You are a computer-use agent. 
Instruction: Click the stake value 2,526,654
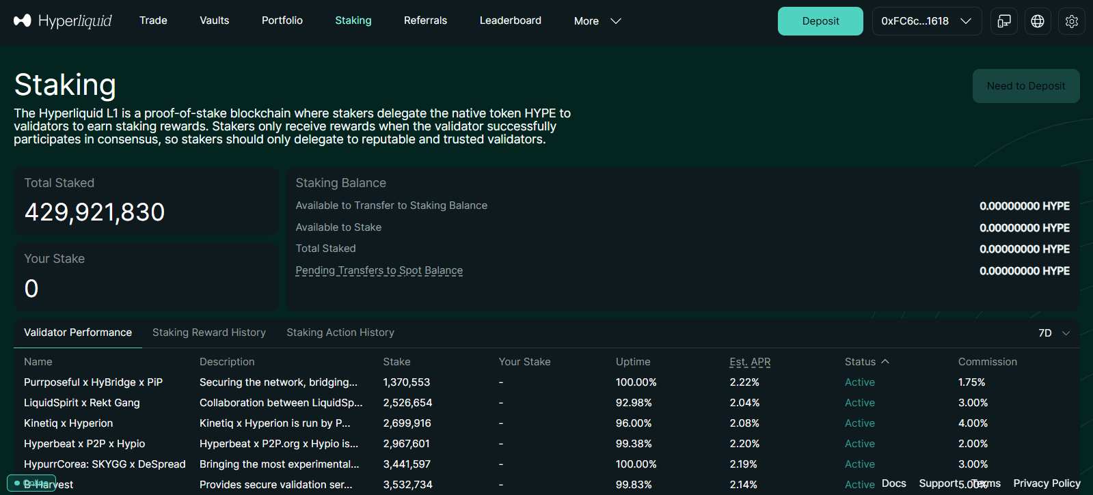408,403
